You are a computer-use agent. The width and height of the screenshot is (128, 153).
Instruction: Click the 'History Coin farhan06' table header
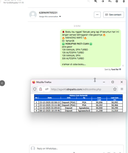(x=78, y=95)
